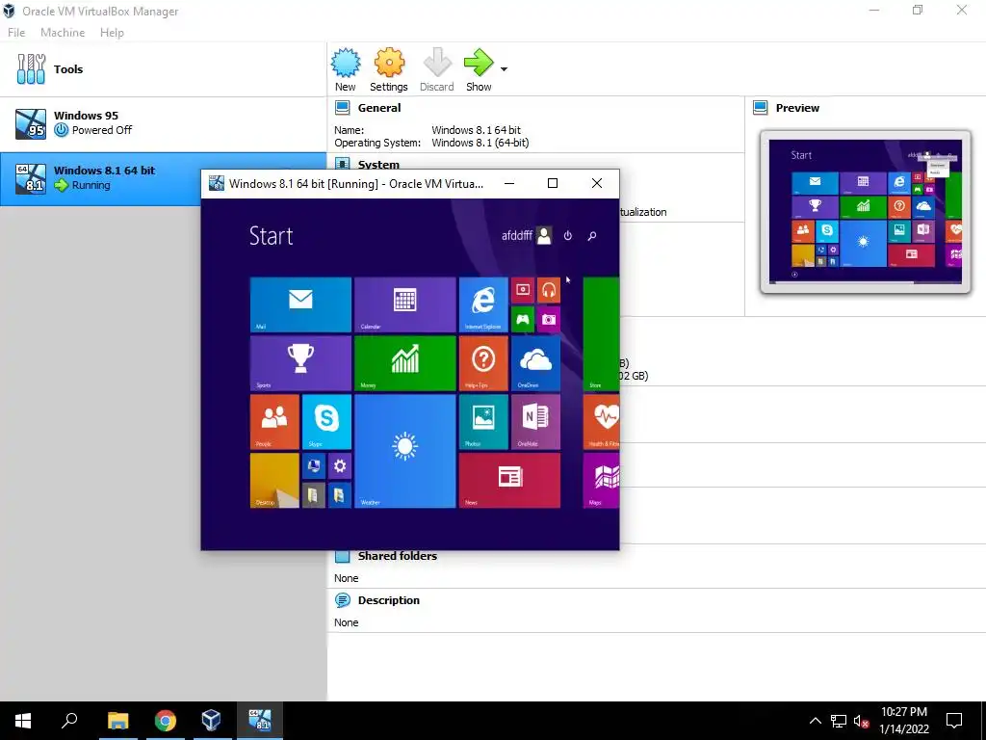
Task: Open the Help menu
Action: (x=112, y=33)
